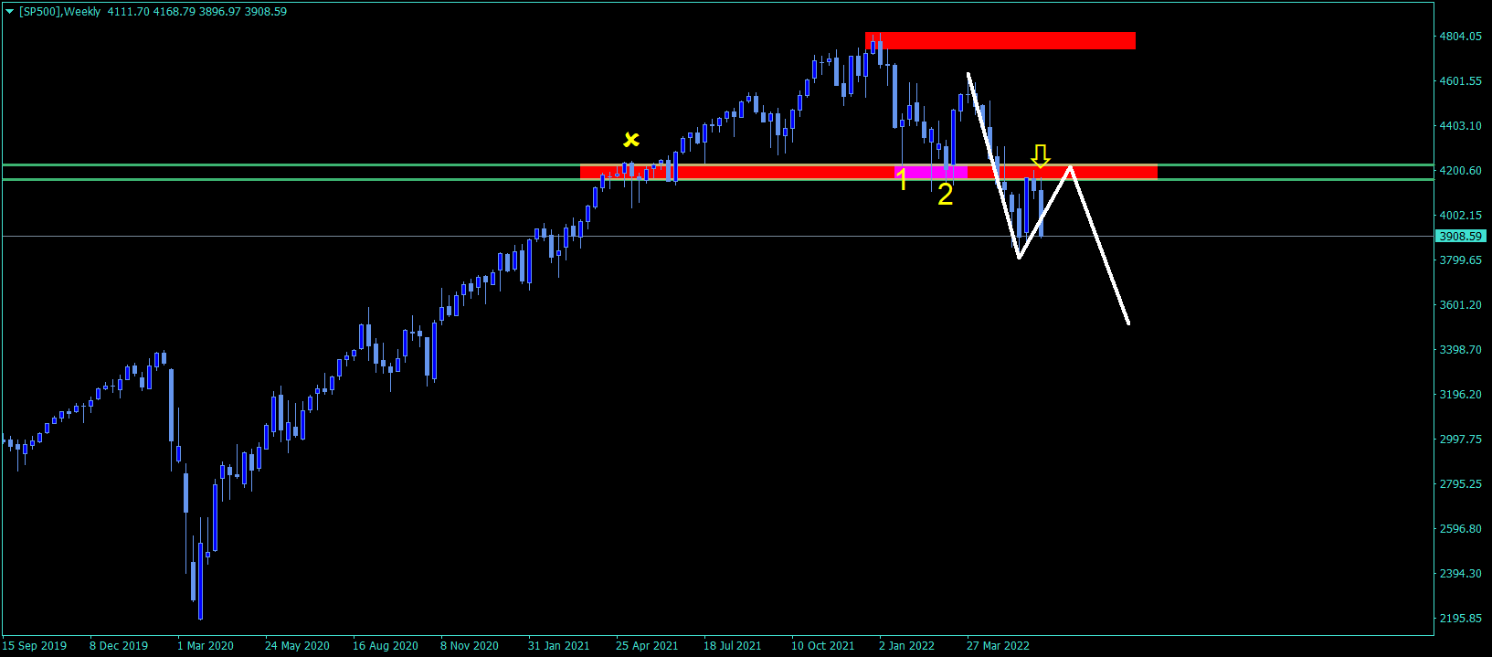This screenshot has width=1492, height=657.
Task: Click the 31 Jan 2021 date label
Action: coord(559,646)
